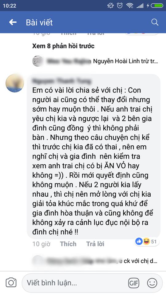The width and height of the screenshot is (166, 295).
Task: Tap the alarm clock status icon
Action: coord(120,6)
